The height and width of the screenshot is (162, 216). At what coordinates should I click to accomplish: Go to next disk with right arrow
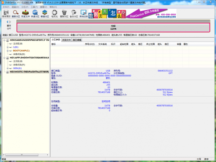click(10, 22)
